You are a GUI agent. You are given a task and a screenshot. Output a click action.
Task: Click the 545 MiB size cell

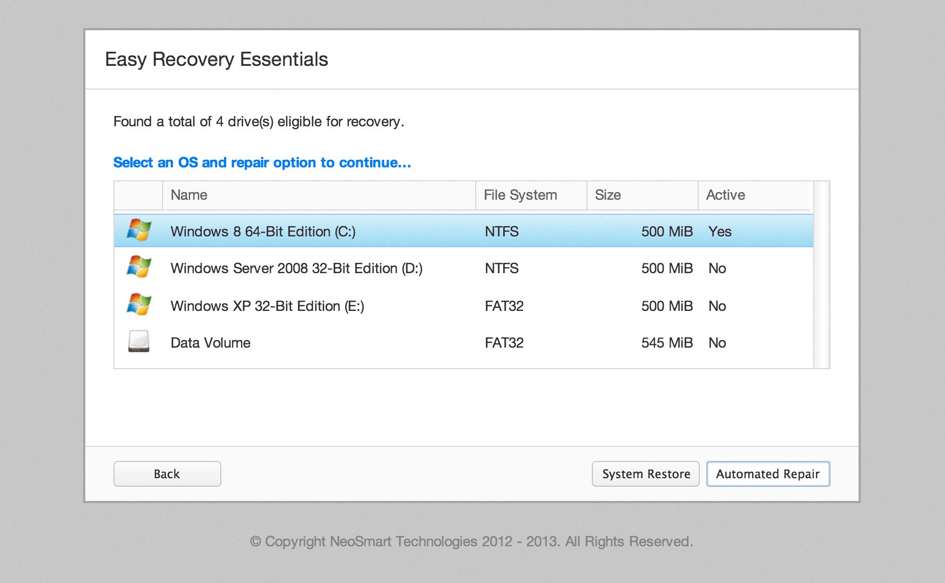click(666, 343)
